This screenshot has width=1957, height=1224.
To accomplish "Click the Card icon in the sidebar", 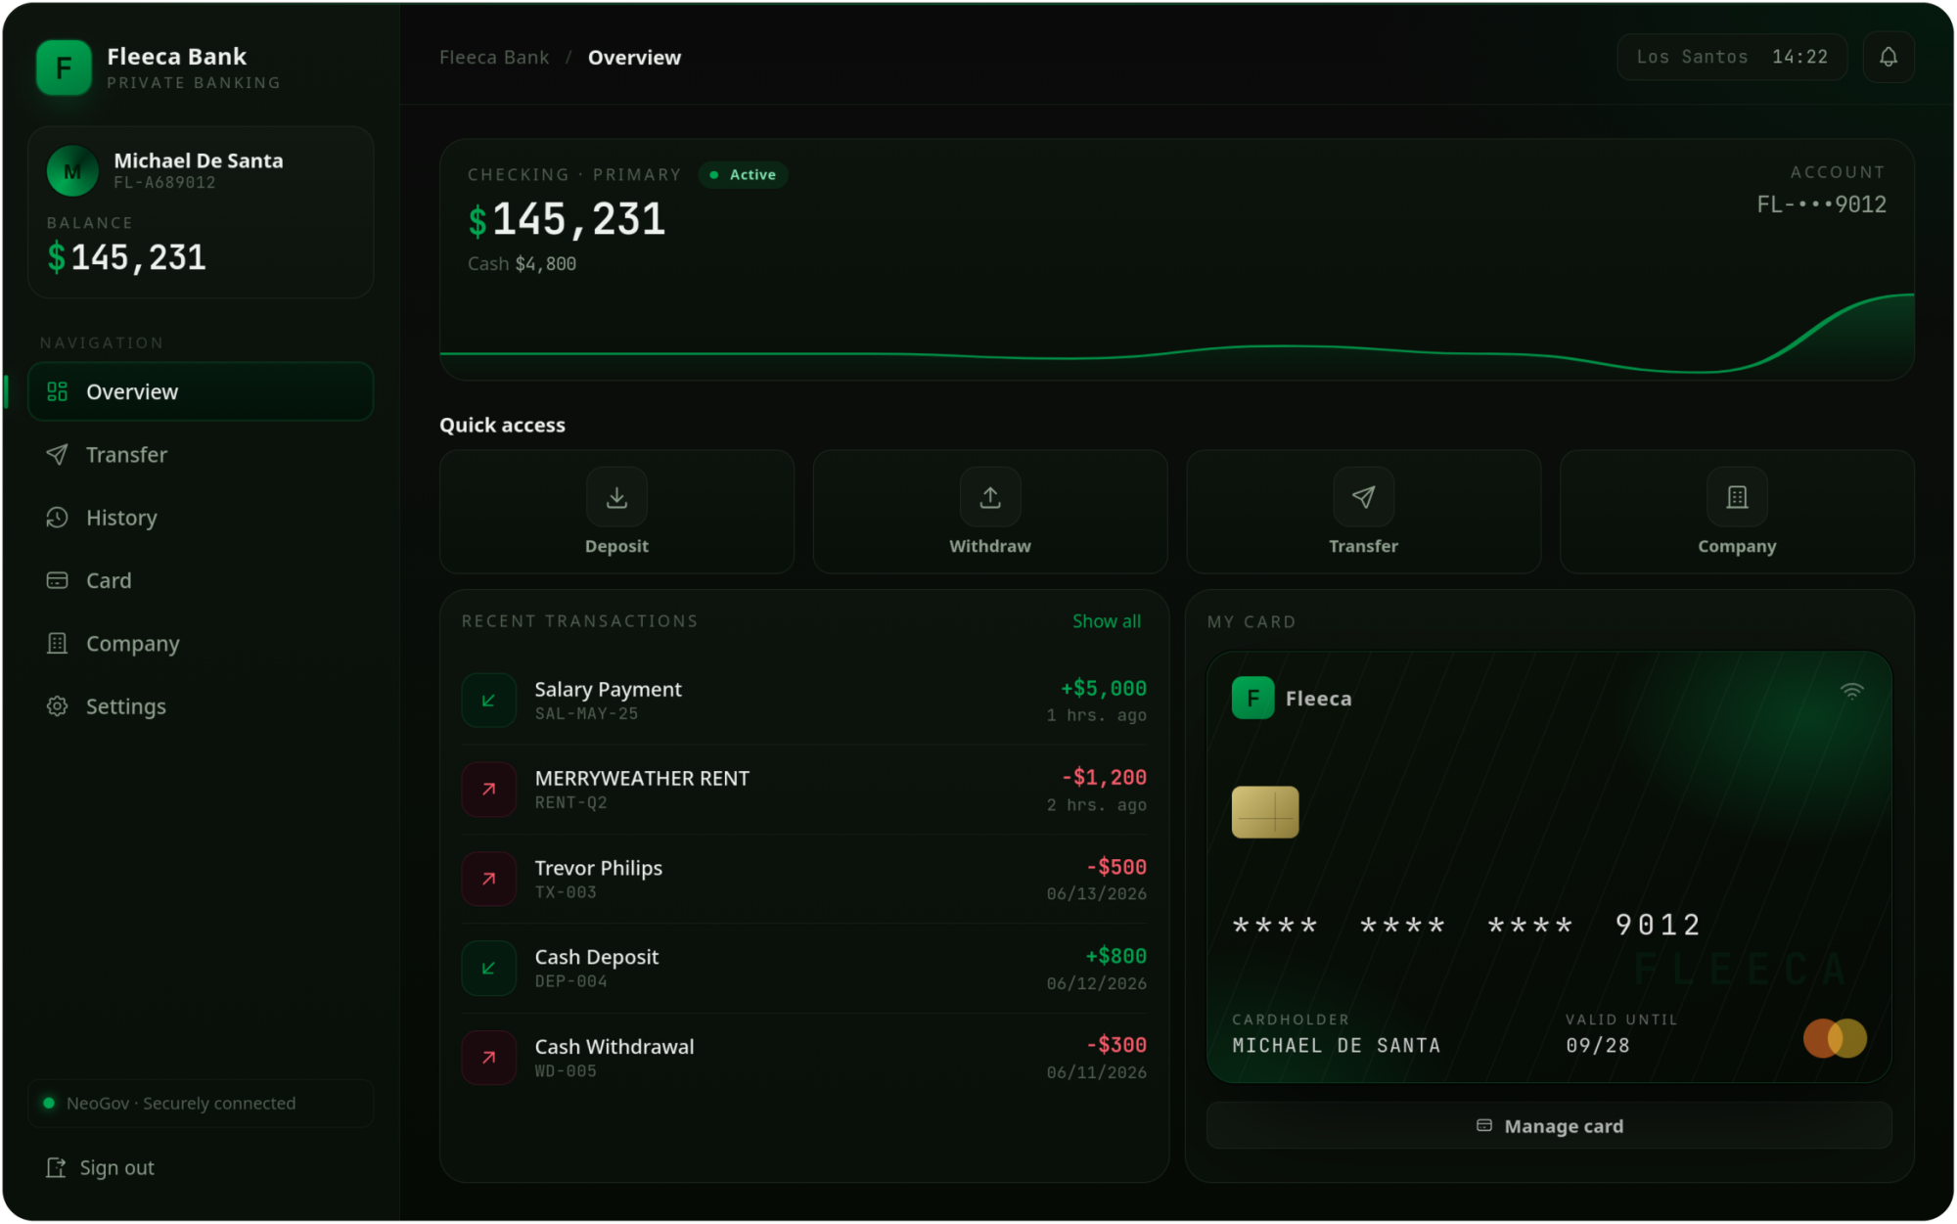I will pyautogui.click(x=58, y=580).
